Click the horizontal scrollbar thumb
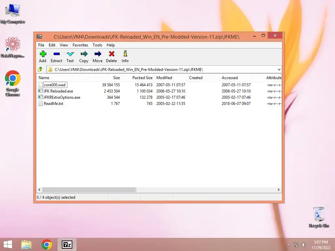335x251 pixels. [89, 190]
